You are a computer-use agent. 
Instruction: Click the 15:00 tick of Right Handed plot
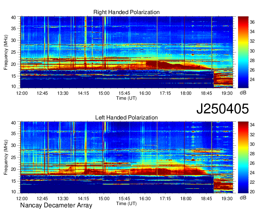104,93
